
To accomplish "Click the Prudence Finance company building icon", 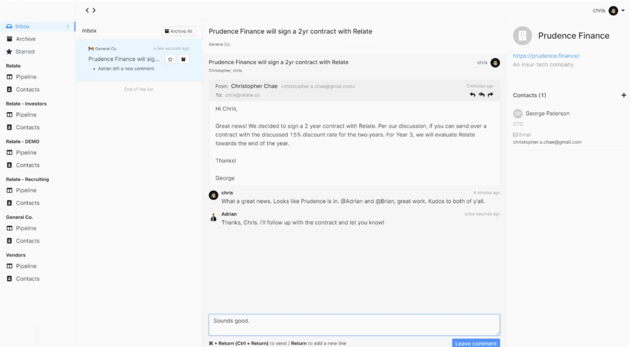I will pyautogui.click(x=522, y=36).
